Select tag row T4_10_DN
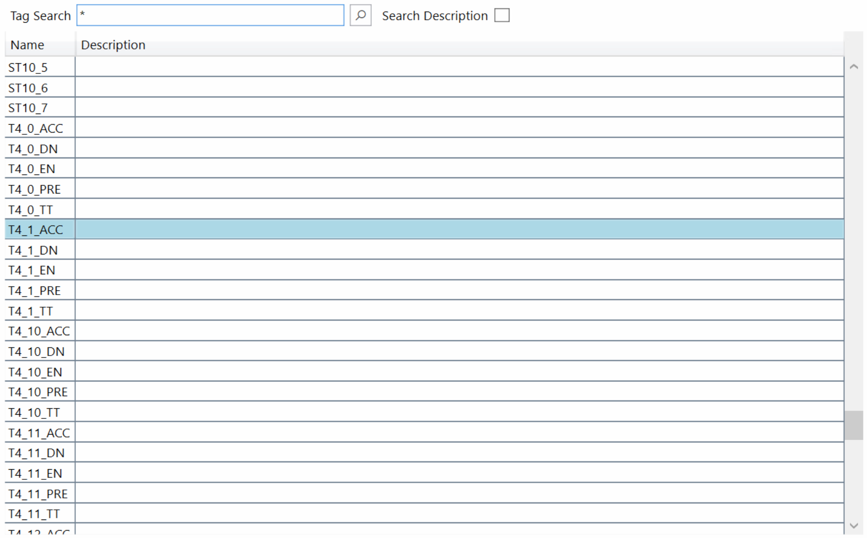 (x=424, y=351)
